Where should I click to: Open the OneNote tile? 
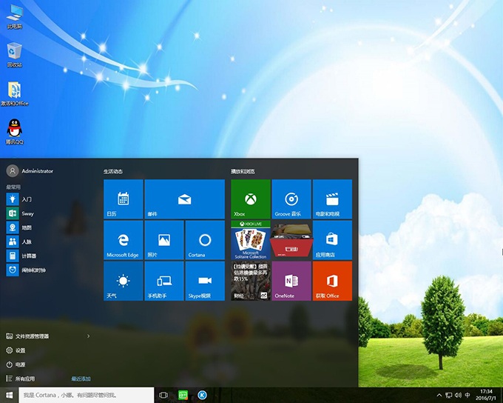tap(291, 280)
